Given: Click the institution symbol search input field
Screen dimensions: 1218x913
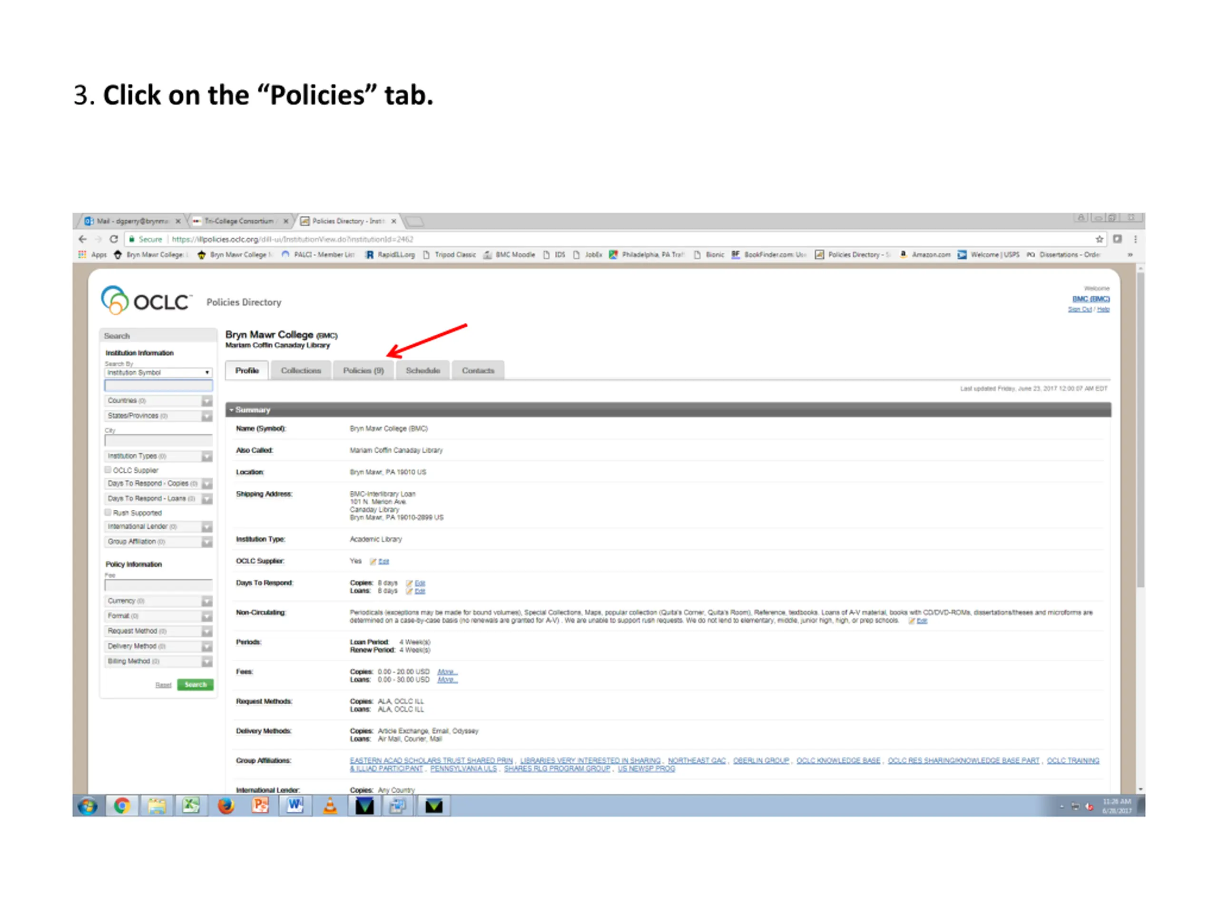Looking at the screenshot, I should coord(158,386).
